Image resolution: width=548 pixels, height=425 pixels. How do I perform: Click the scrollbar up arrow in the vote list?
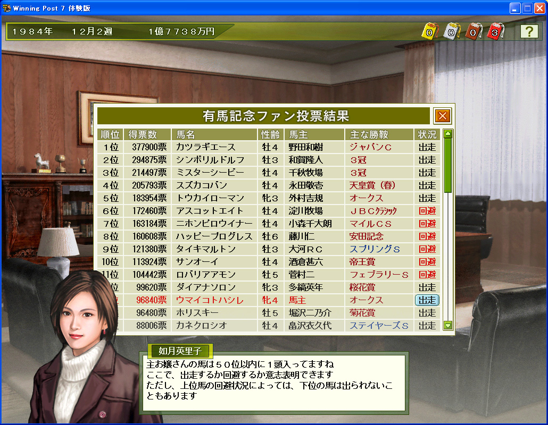point(447,134)
